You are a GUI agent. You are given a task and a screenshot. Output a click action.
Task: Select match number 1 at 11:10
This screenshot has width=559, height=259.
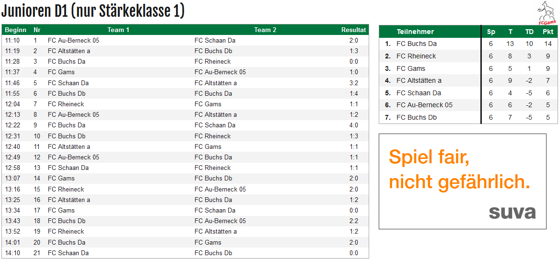[x=186, y=41]
